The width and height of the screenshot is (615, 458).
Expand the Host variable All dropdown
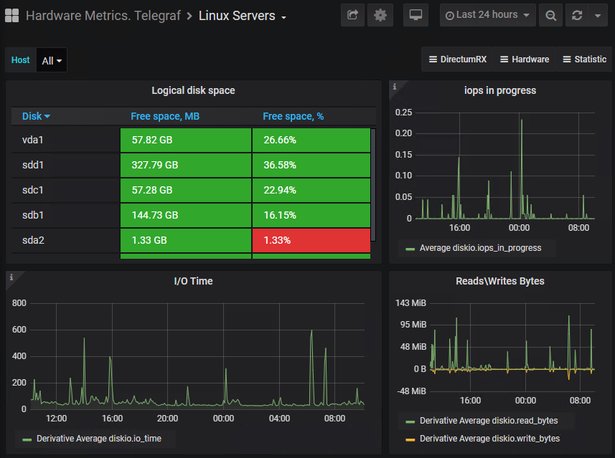tap(52, 60)
